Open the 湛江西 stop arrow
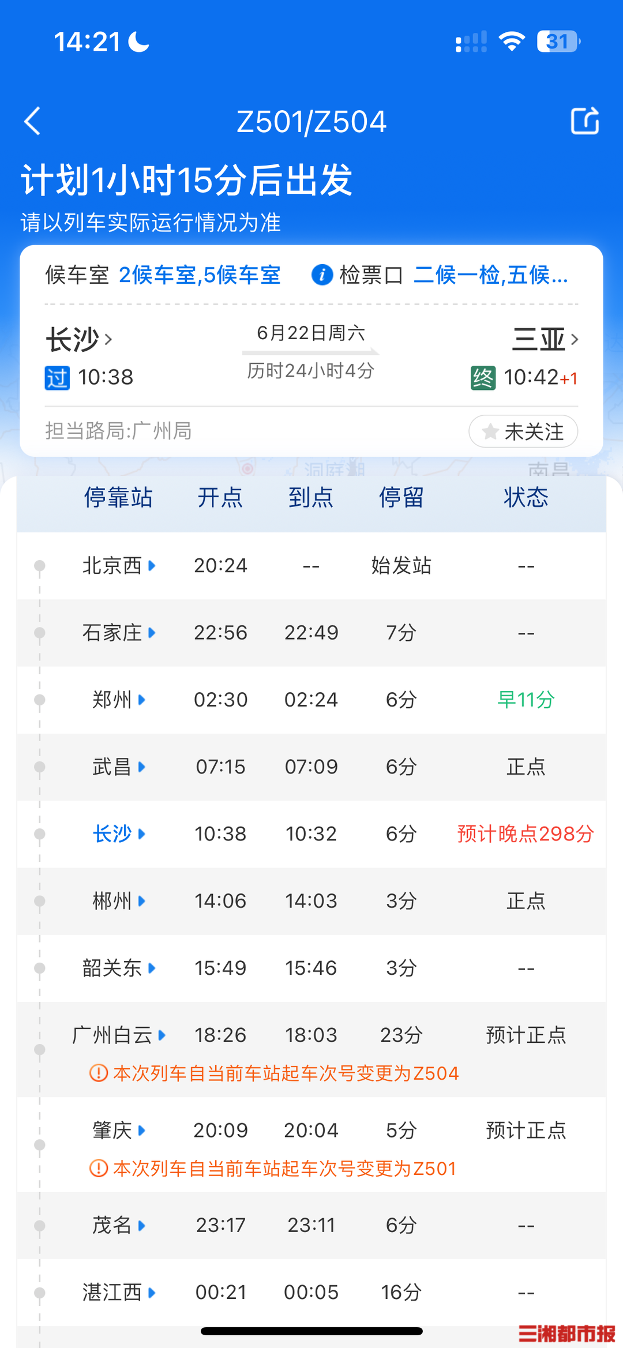This screenshot has height=1348, width=623. coord(152,1292)
